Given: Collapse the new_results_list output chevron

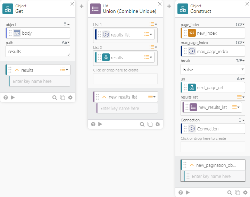Looking at the screenshot, I should (x=104, y=97).
